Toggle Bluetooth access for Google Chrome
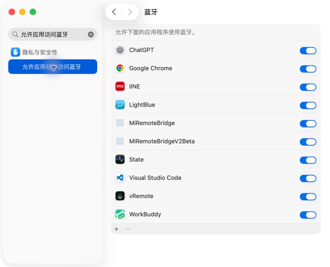This screenshot has width=330, height=267. 308,69
